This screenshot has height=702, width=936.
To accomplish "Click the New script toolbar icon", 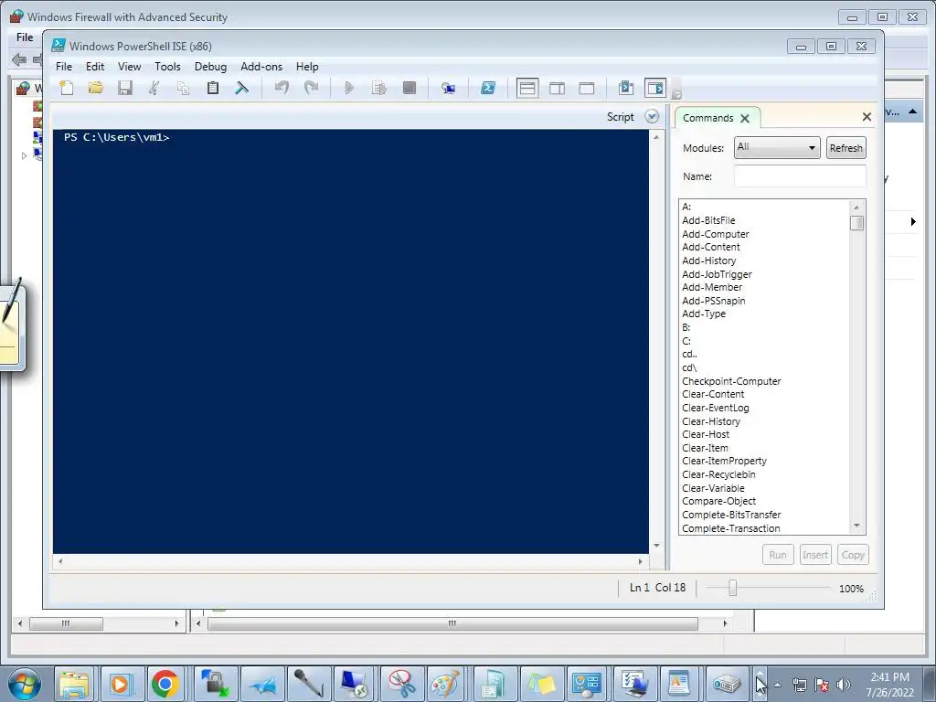I will tap(66, 89).
